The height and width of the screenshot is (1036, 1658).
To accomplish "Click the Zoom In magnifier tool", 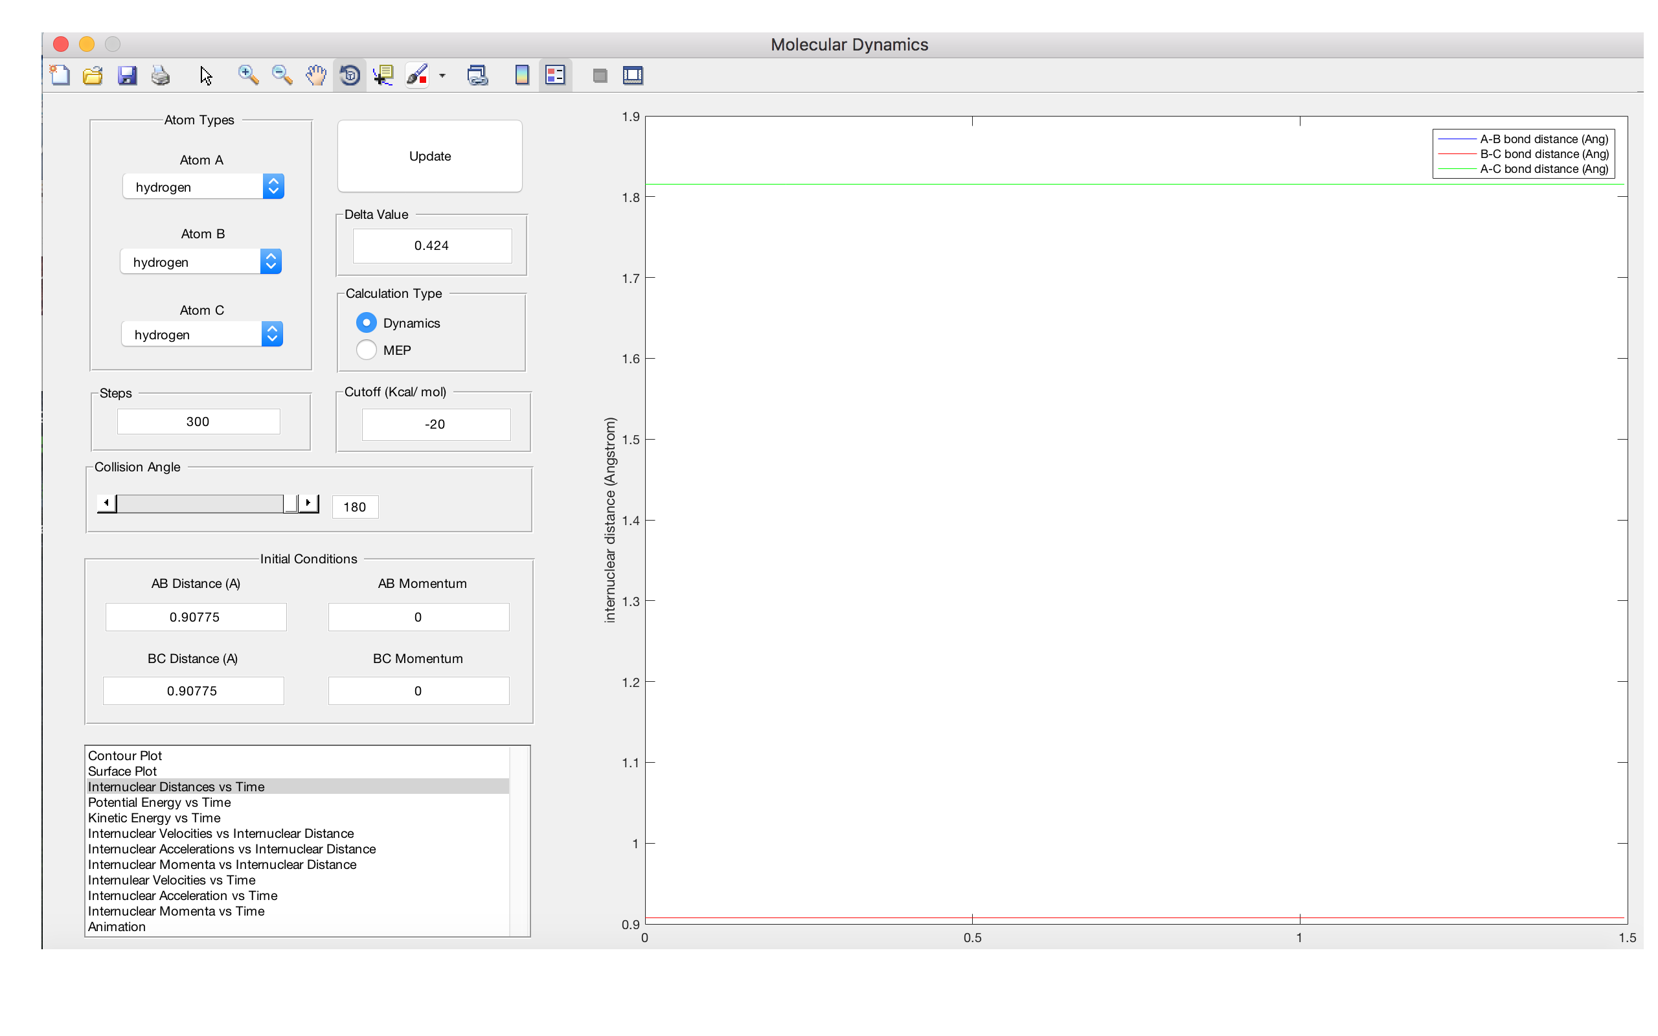I will (248, 75).
